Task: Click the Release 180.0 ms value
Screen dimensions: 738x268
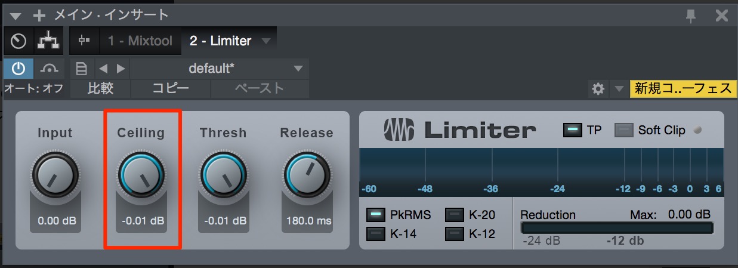Action: (x=307, y=221)
